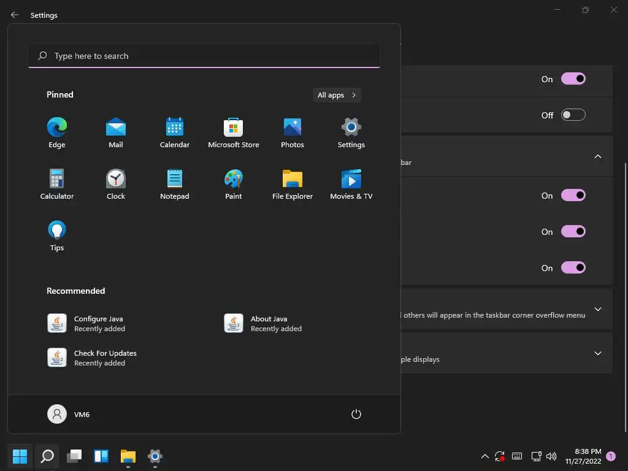Image resolution: width=628 pixels, height=471 pixels.
Task: Open Notepad from the Start menu
Action: tap(175, 185)
